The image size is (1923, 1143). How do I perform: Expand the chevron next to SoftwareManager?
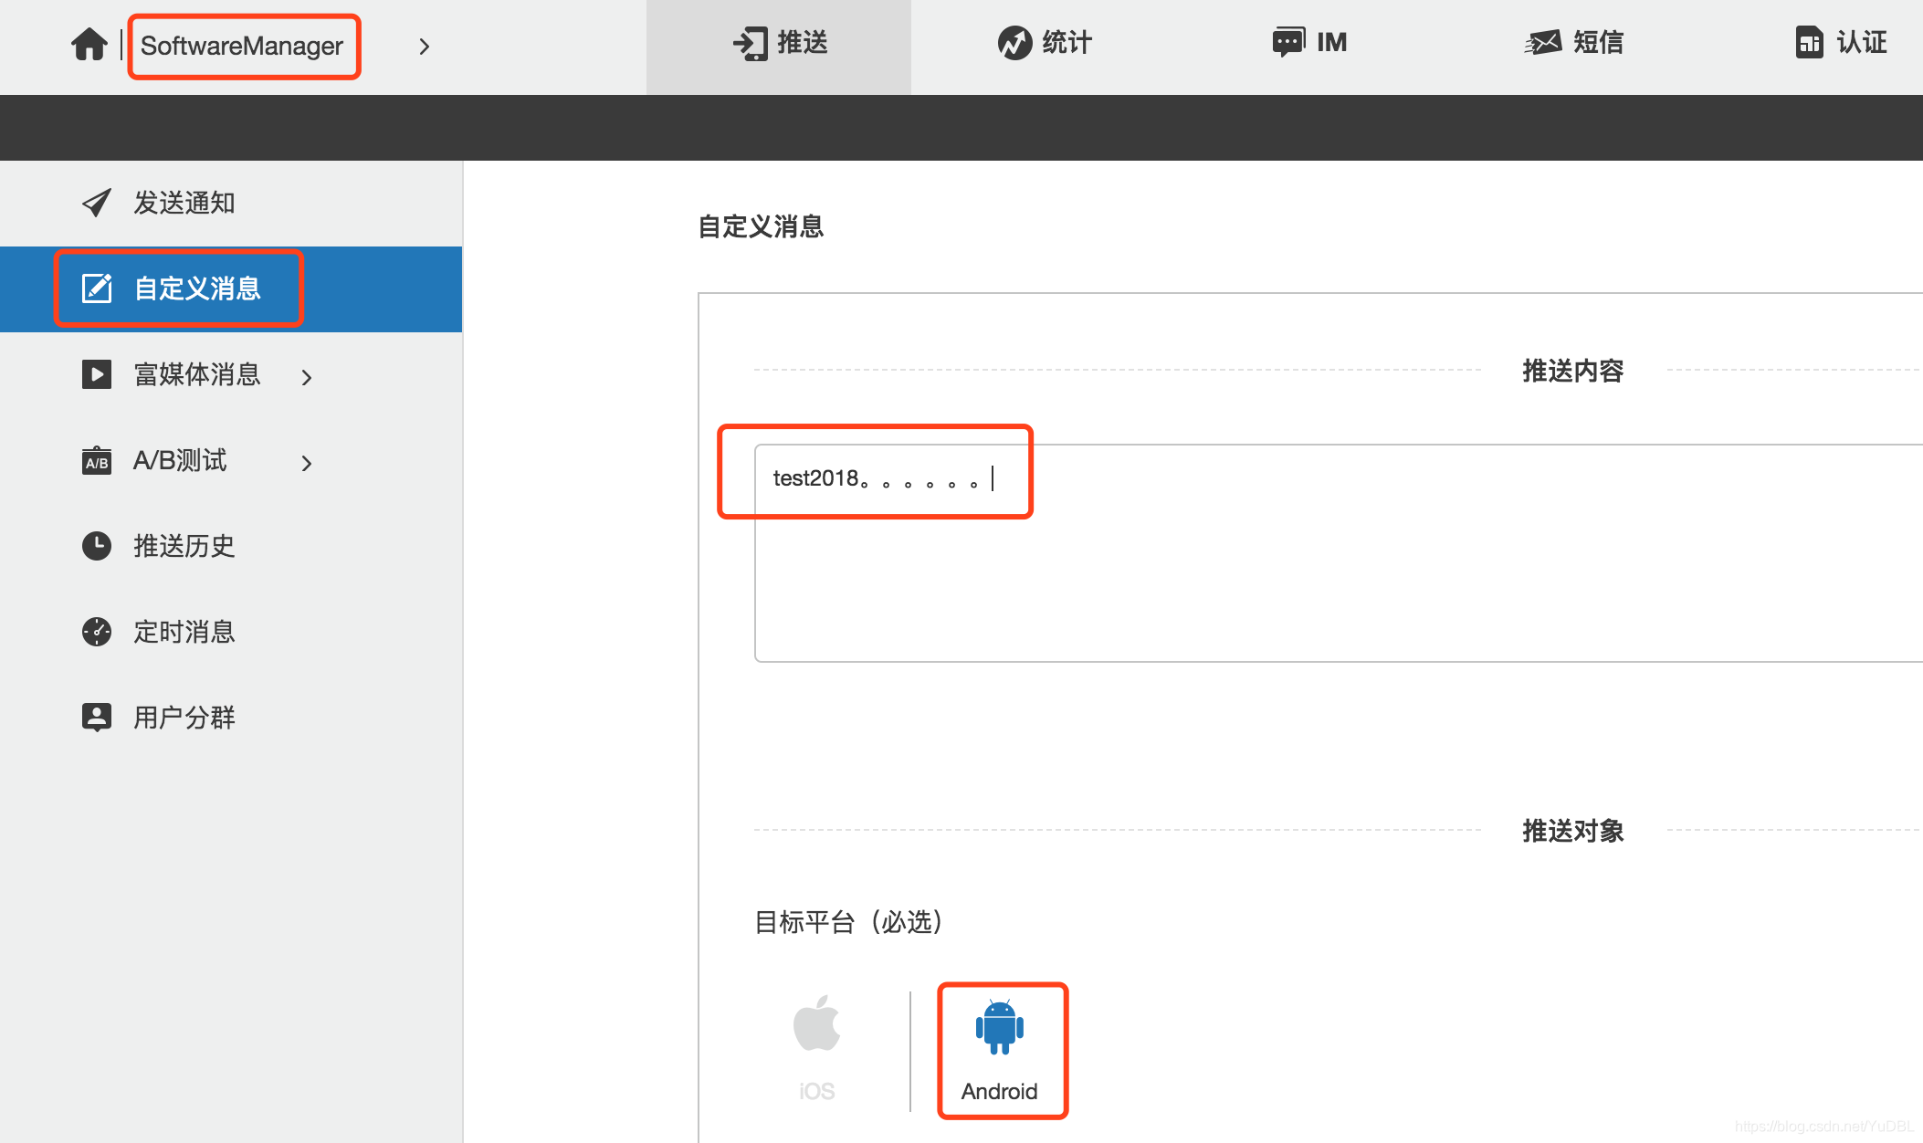pos(424,46)
